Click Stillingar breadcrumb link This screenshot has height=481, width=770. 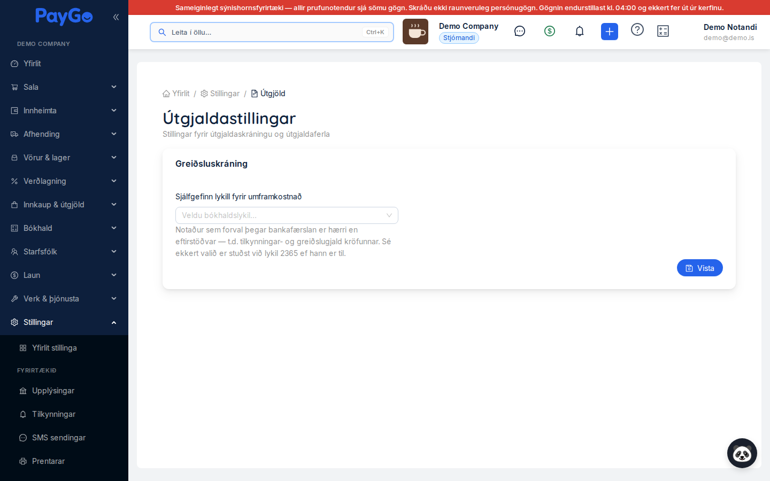pos(220,94)
